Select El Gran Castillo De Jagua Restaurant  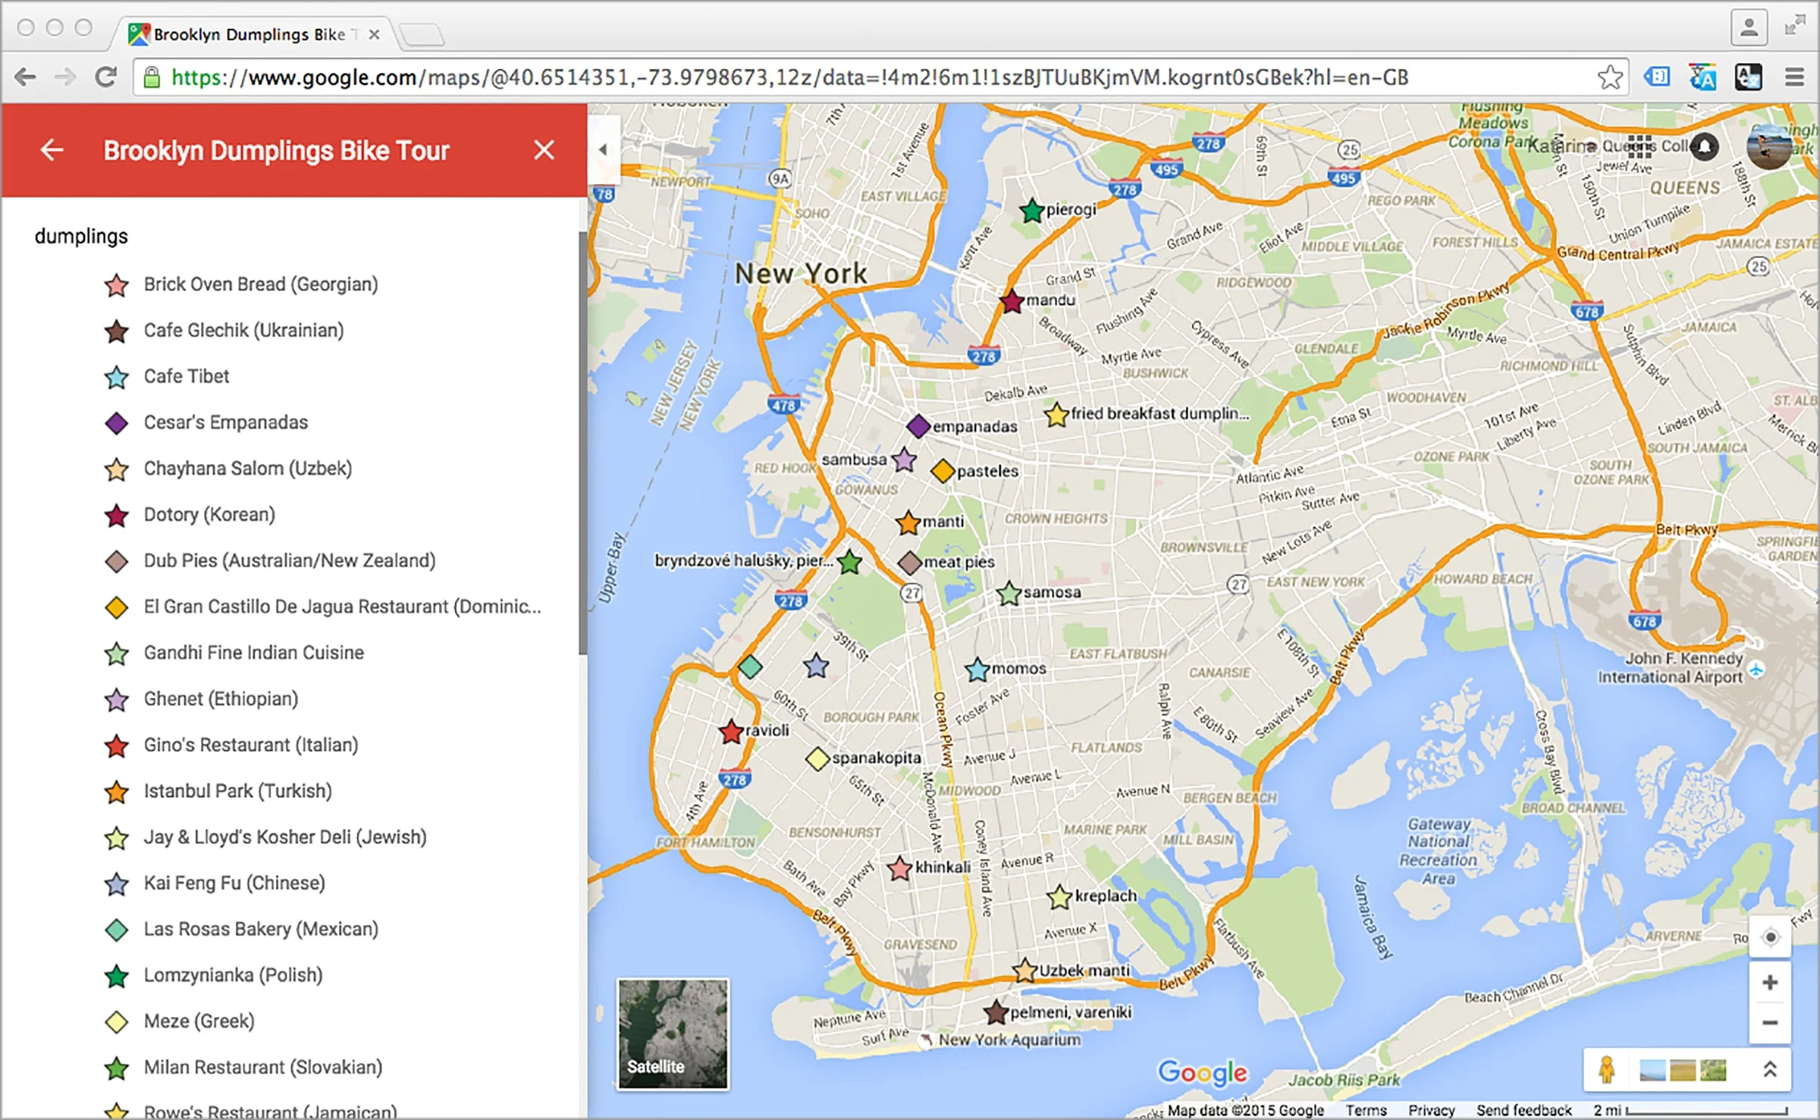click(342, 607)
